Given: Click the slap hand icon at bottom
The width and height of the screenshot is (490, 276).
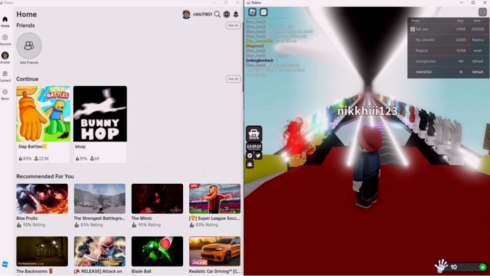Looking at the screenshot, I should 441,266.
